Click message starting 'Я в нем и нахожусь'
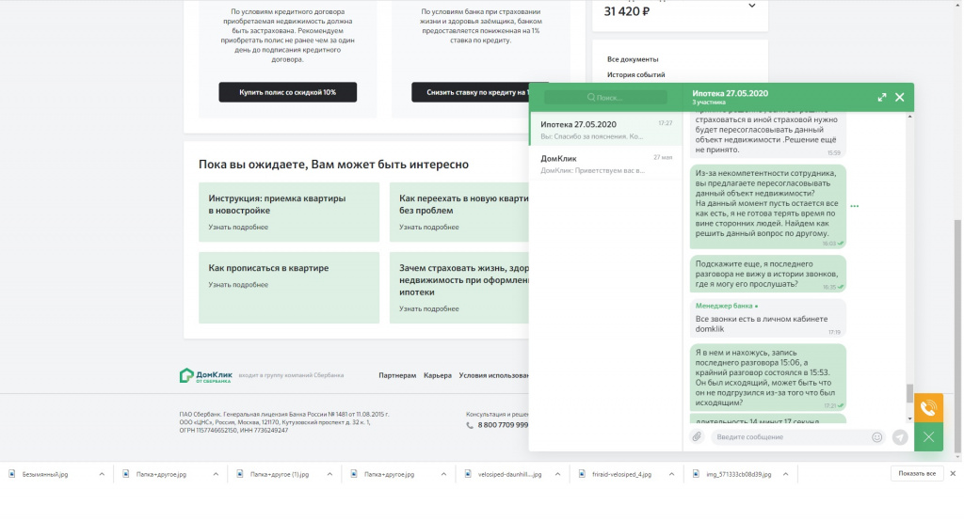 click(767, 377)
